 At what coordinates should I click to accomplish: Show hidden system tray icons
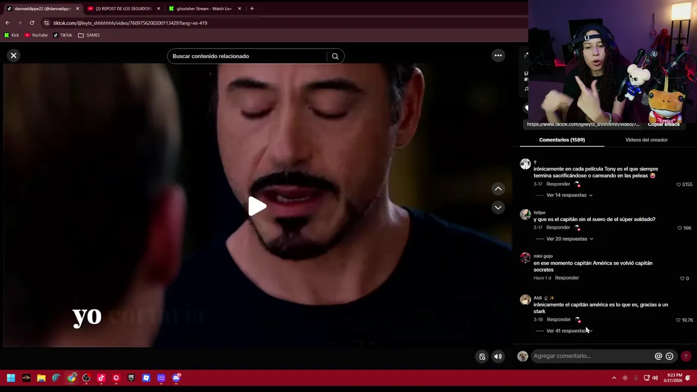pos(614,378)
